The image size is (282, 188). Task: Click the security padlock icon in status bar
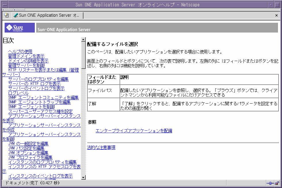(277, 183)
